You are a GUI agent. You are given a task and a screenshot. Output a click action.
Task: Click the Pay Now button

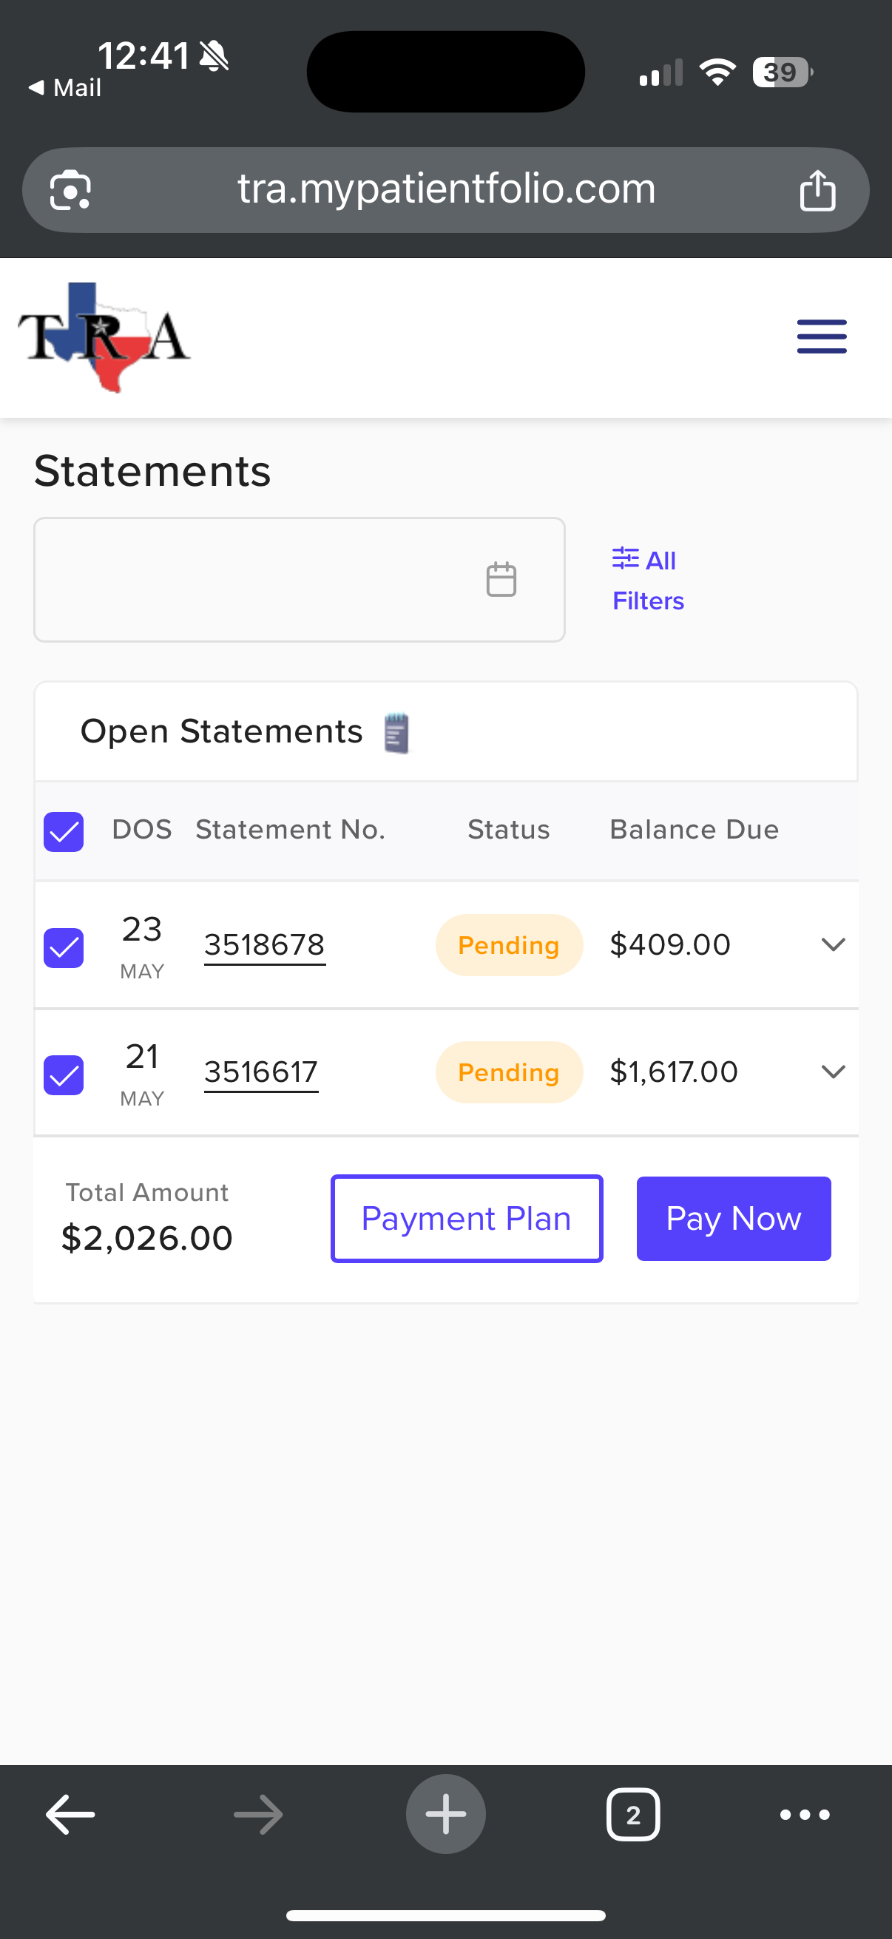click(x=733, y=1218)
